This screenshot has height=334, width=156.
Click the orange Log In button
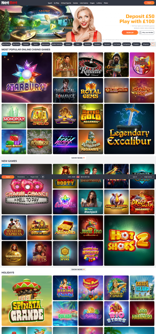pos(149,3)
